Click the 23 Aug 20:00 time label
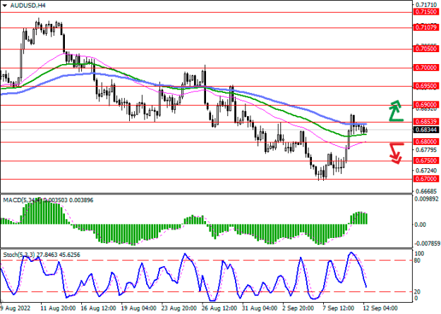441x314 pixels. click(x=179, y=308)
